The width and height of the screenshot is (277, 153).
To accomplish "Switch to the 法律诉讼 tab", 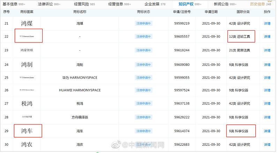I will [x=49, y=4].
